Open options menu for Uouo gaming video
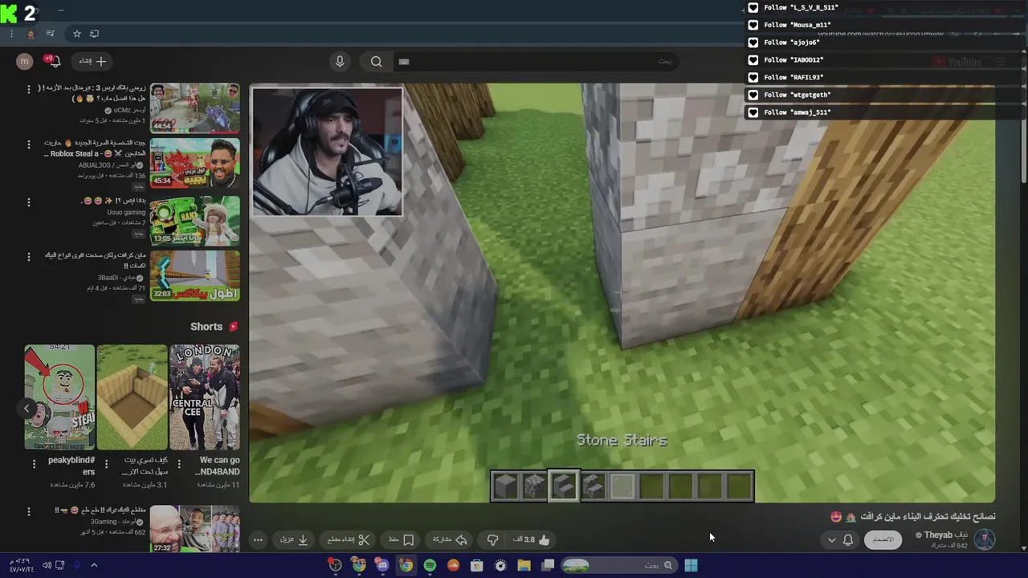The height and width of the screenshot is (578, 1028). tap(29, 201)
